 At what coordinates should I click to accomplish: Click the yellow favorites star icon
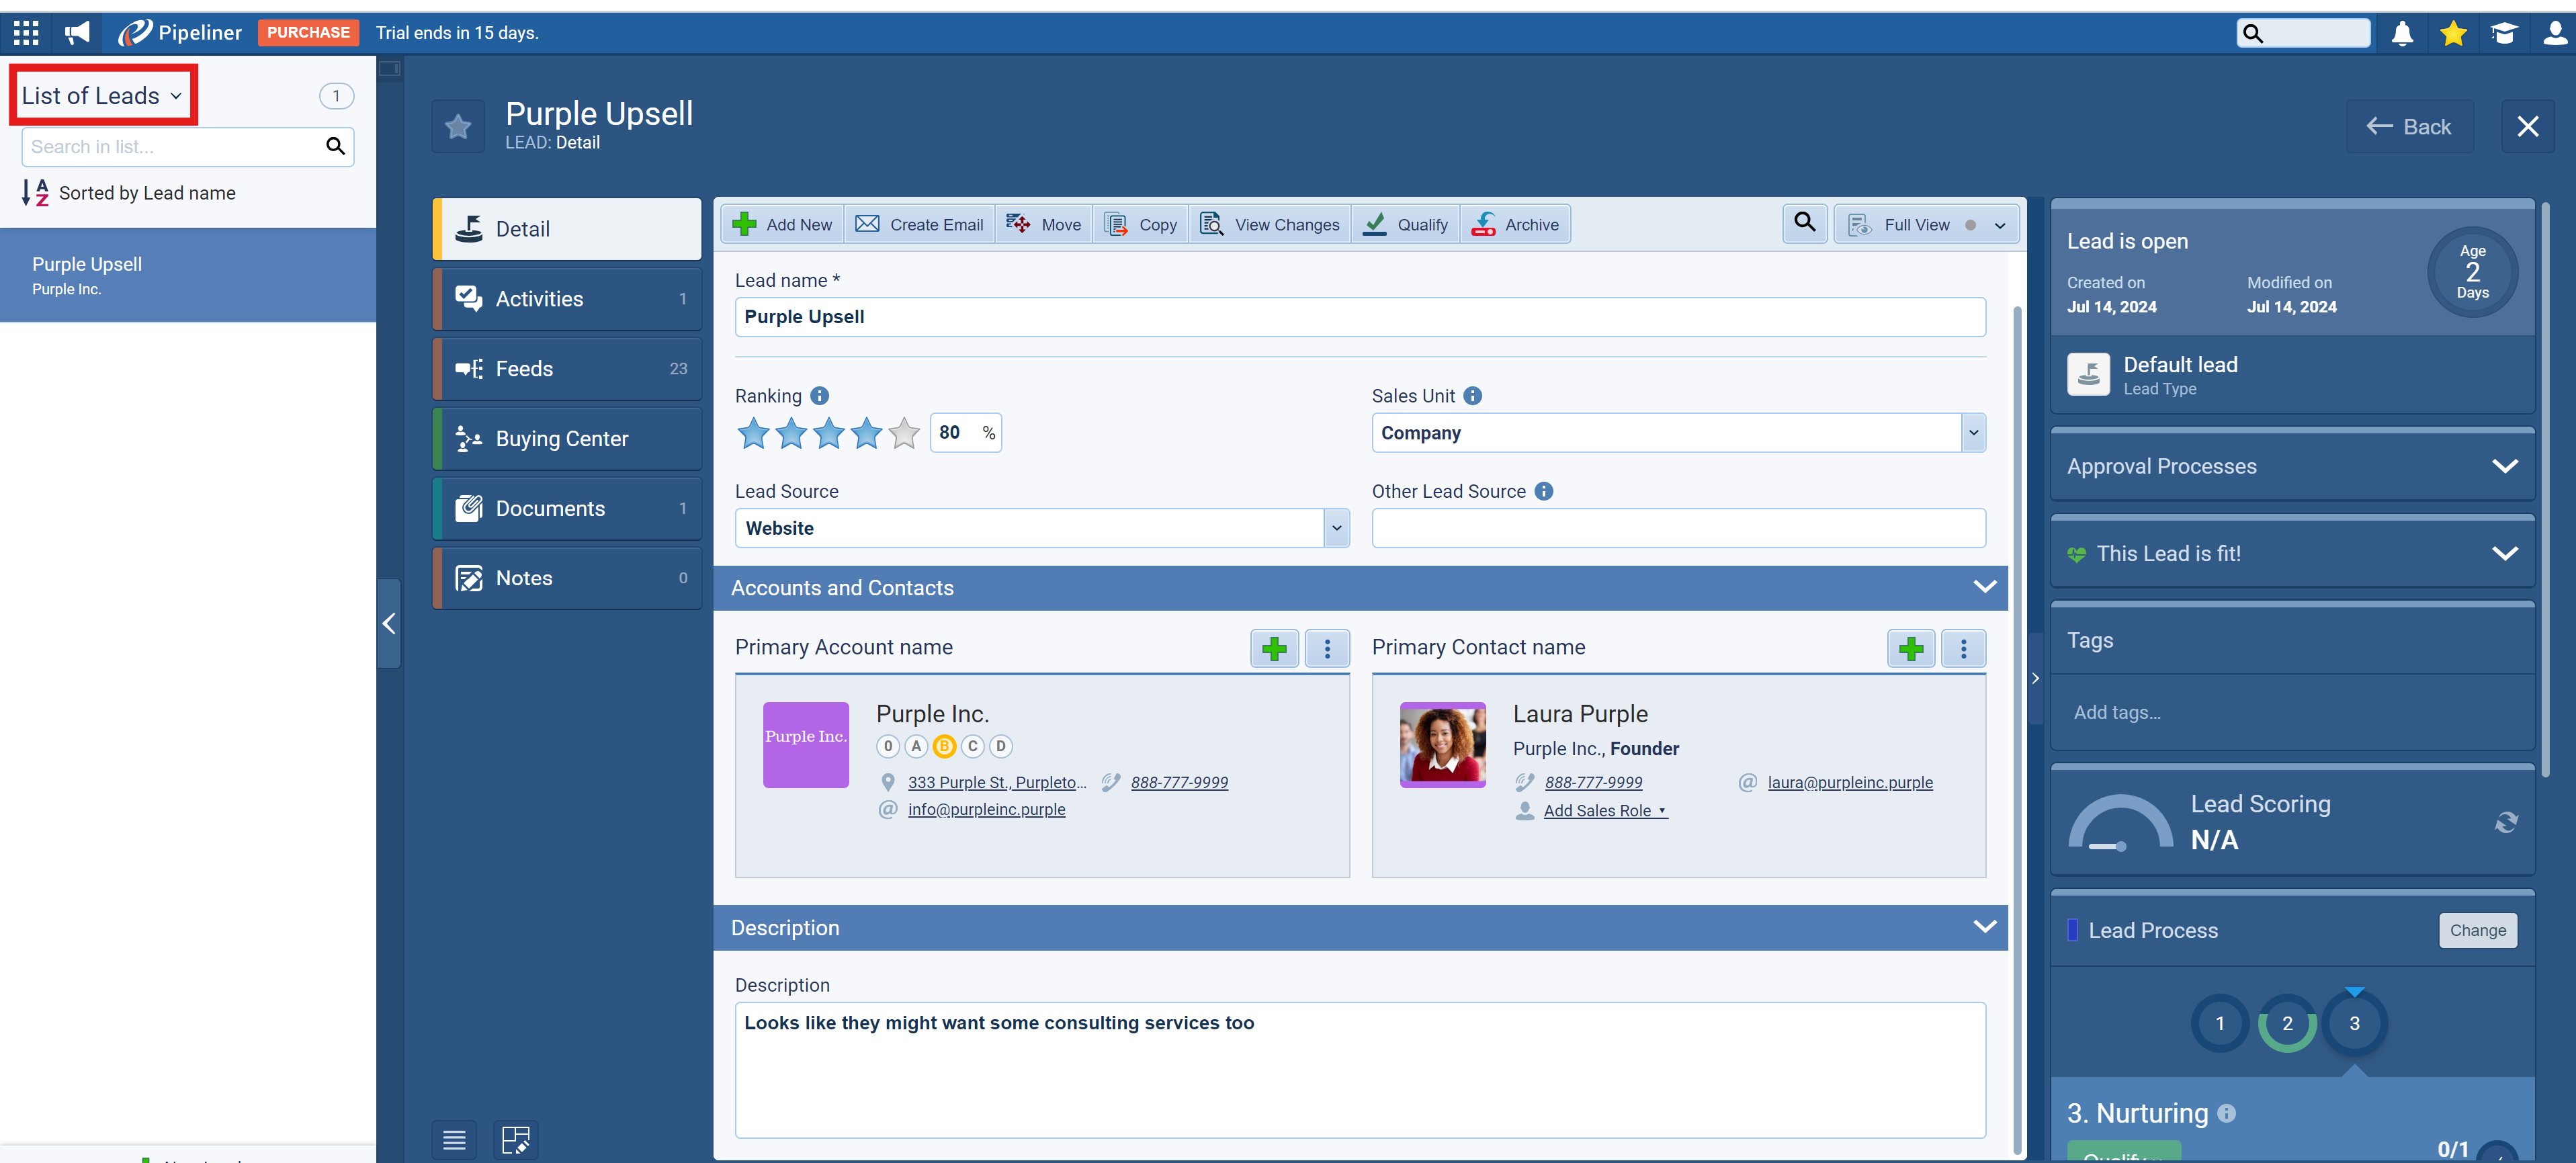2453,33
